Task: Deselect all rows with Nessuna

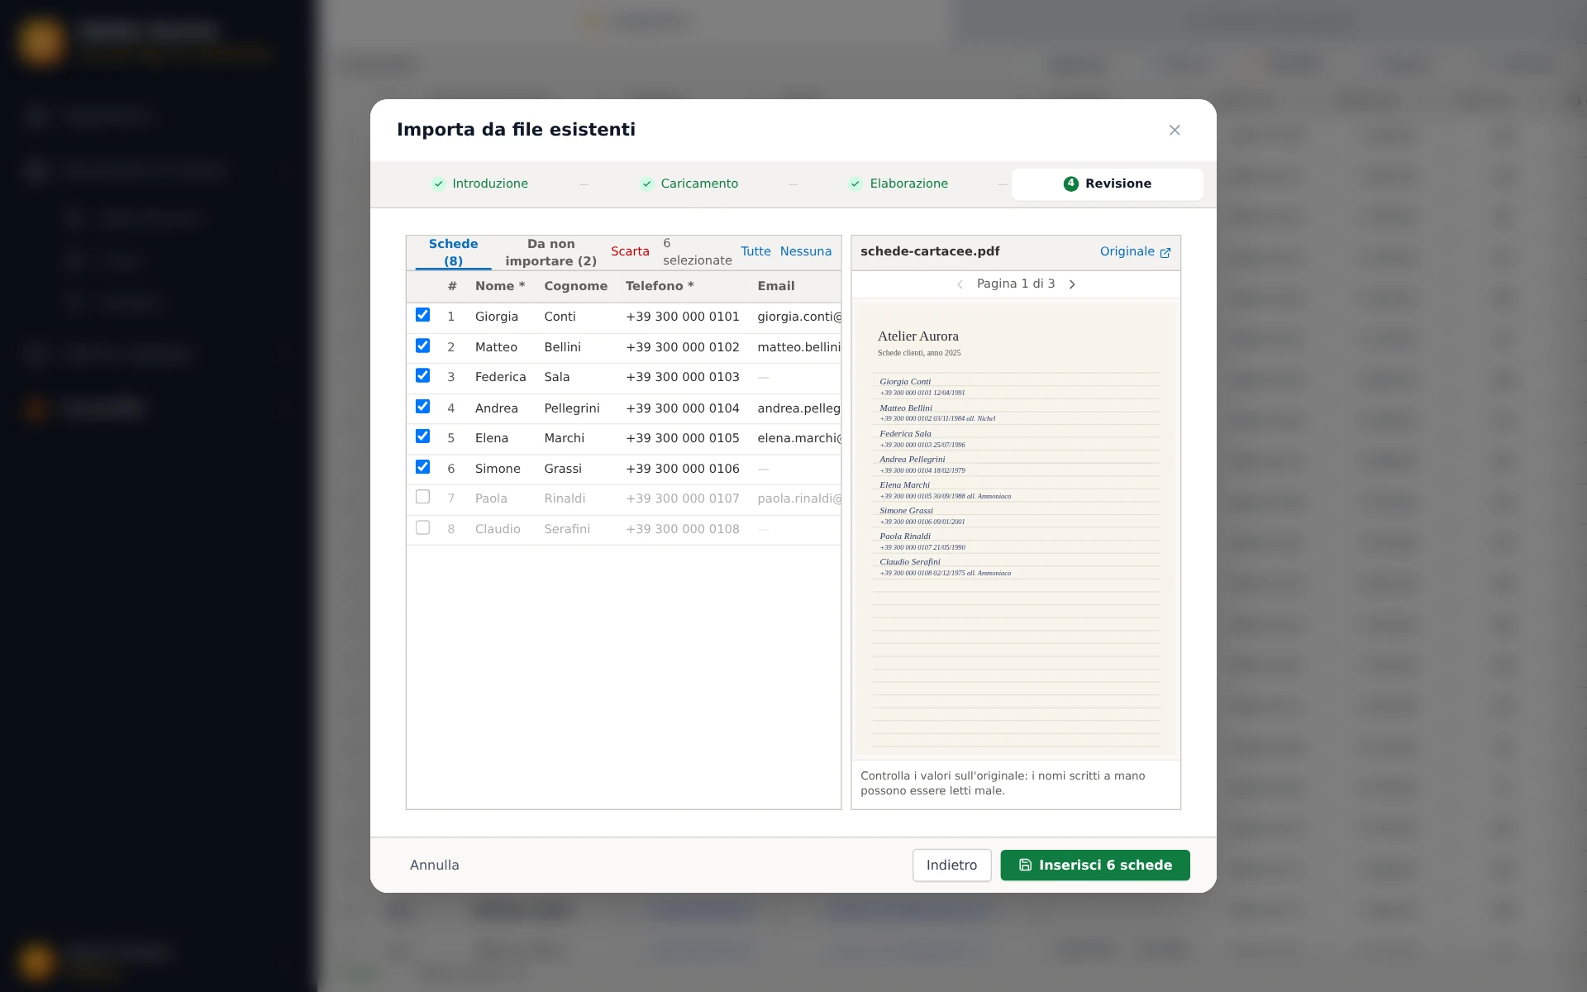Action: click(x=806, y=251)
